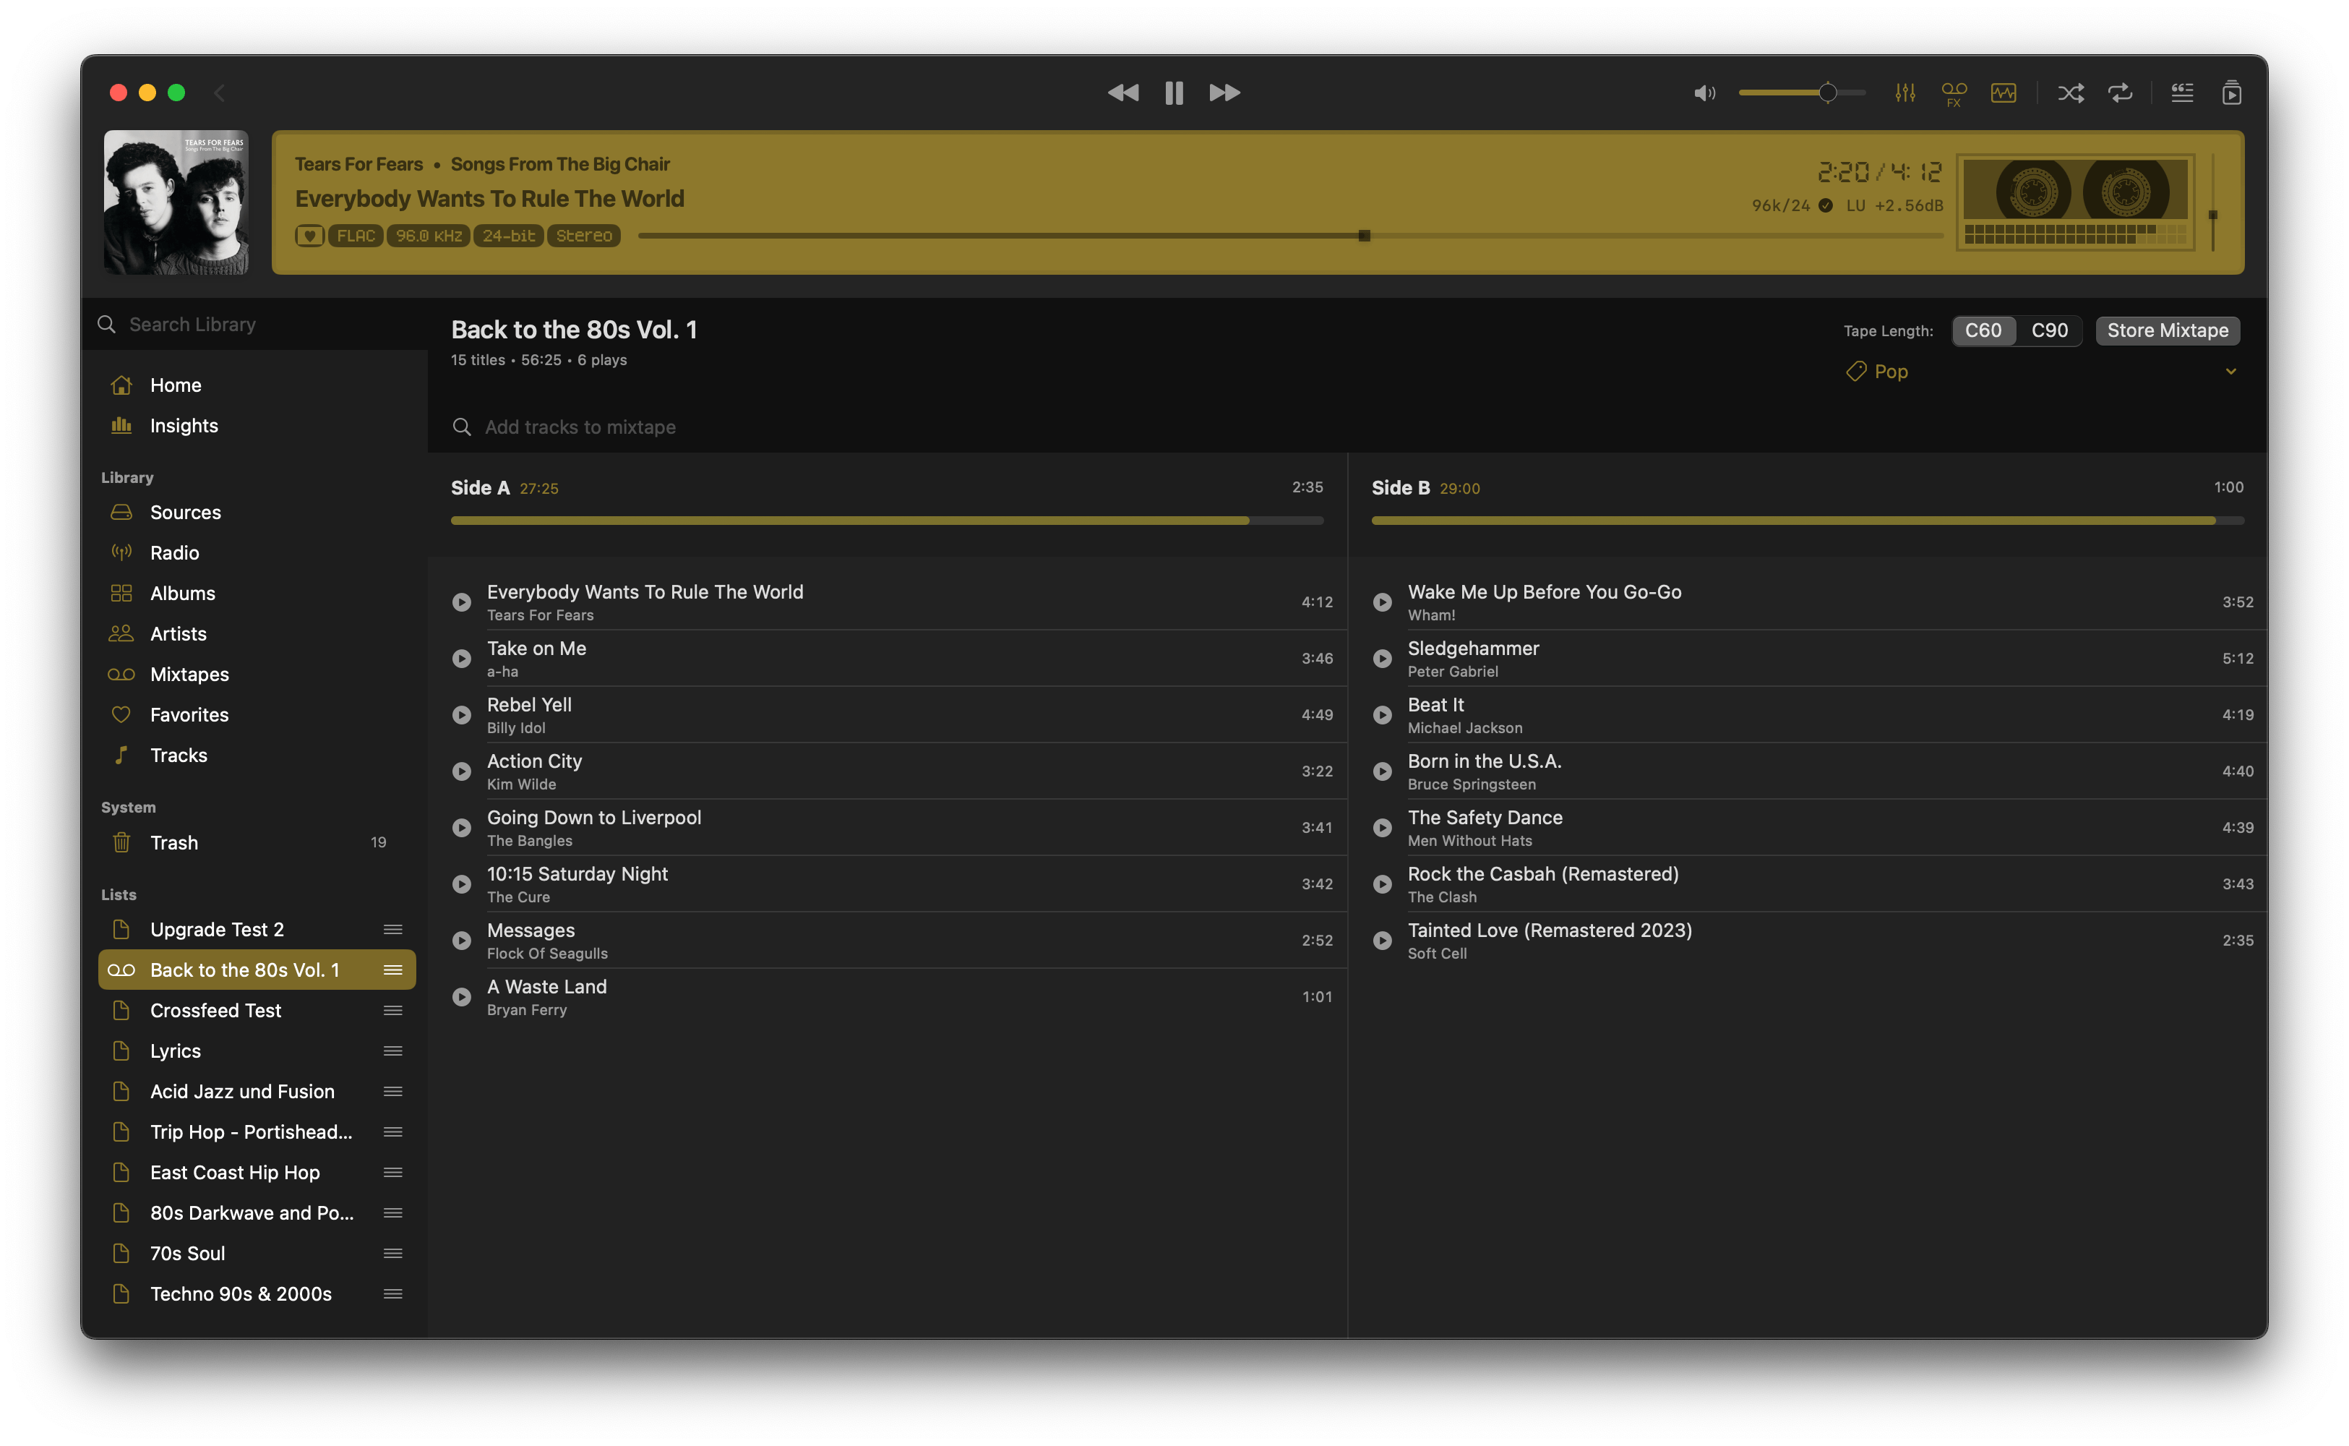This screenshot has height=1446, width=2349.
Task: Show the waveform visualizer icon
Action: click(2004, 93)
